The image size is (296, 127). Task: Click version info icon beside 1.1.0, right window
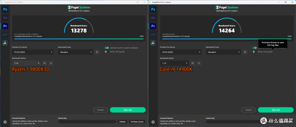(x=192, y=63)
